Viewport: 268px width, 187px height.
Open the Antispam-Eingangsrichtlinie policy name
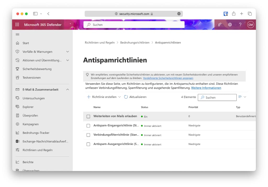coord(116,125)
